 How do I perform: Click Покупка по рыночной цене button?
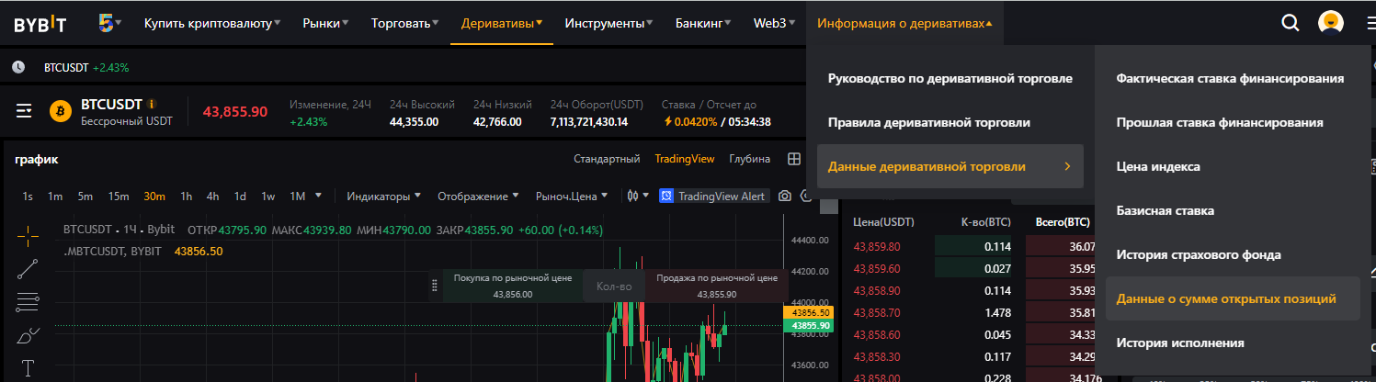pos(513,286)
